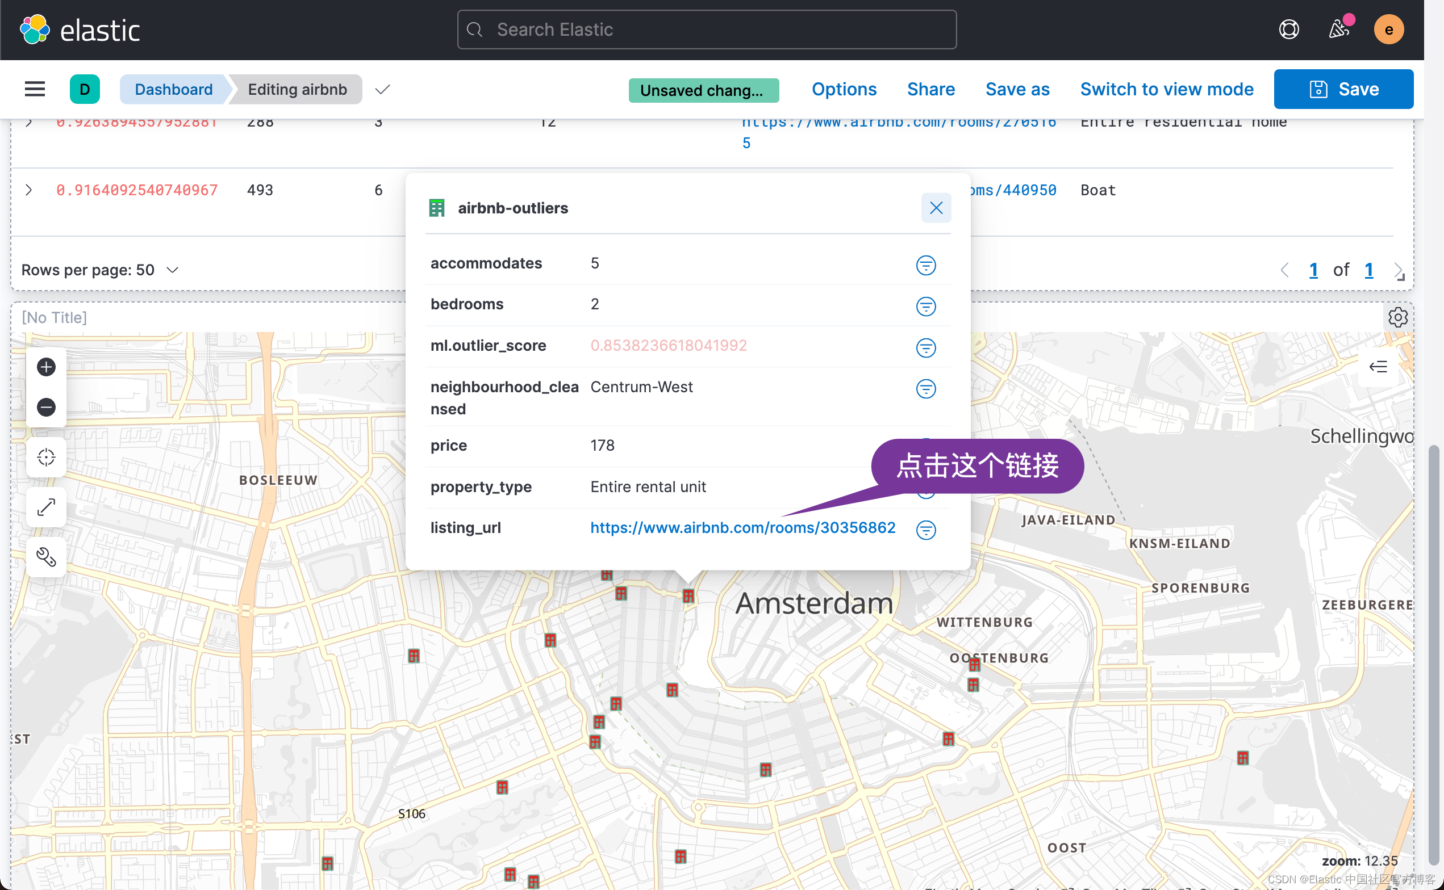Save the dashboard

(1343, 89)
